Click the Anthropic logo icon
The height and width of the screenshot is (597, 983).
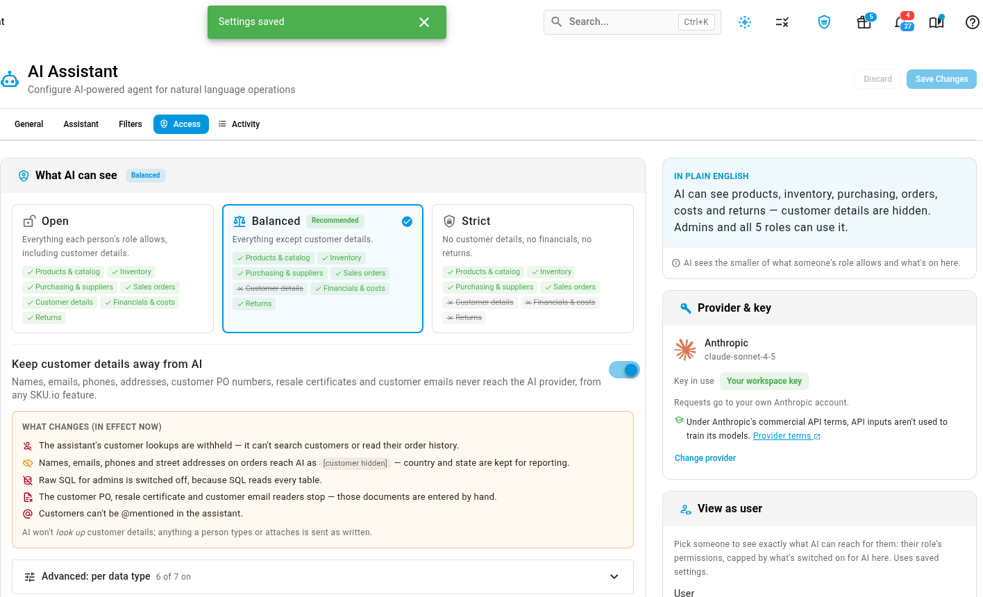coord(685,349)
